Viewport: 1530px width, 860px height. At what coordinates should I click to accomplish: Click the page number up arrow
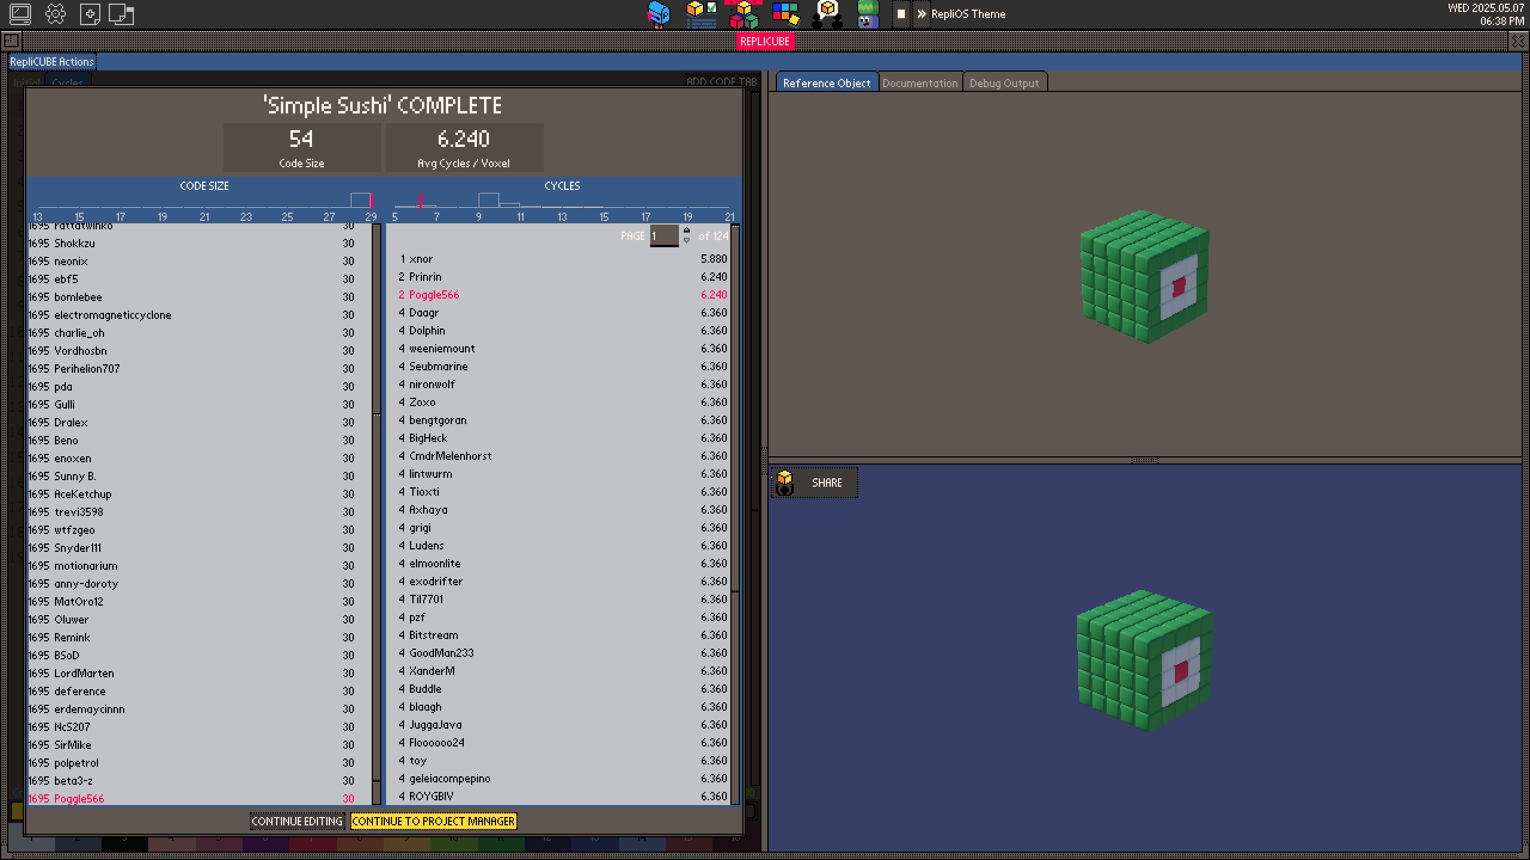tap(687, 231)
